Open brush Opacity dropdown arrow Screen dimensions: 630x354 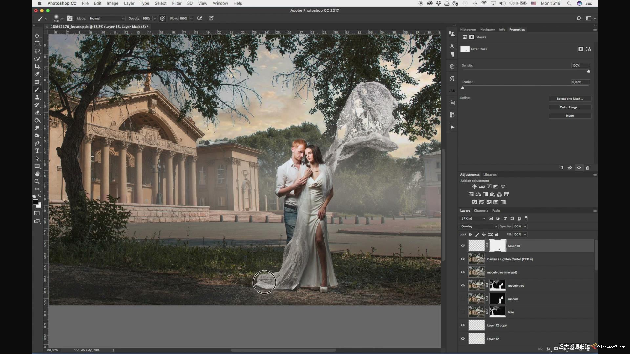154,18
